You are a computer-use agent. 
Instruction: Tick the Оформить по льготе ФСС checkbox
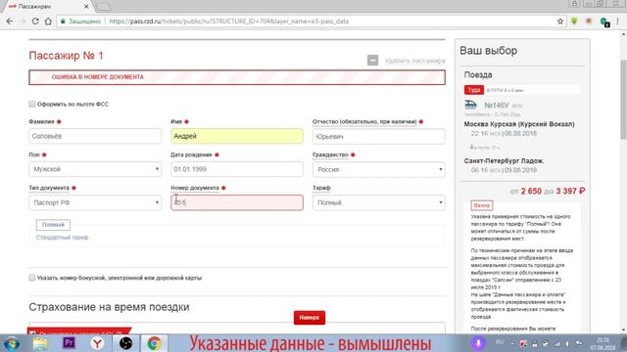32,105
